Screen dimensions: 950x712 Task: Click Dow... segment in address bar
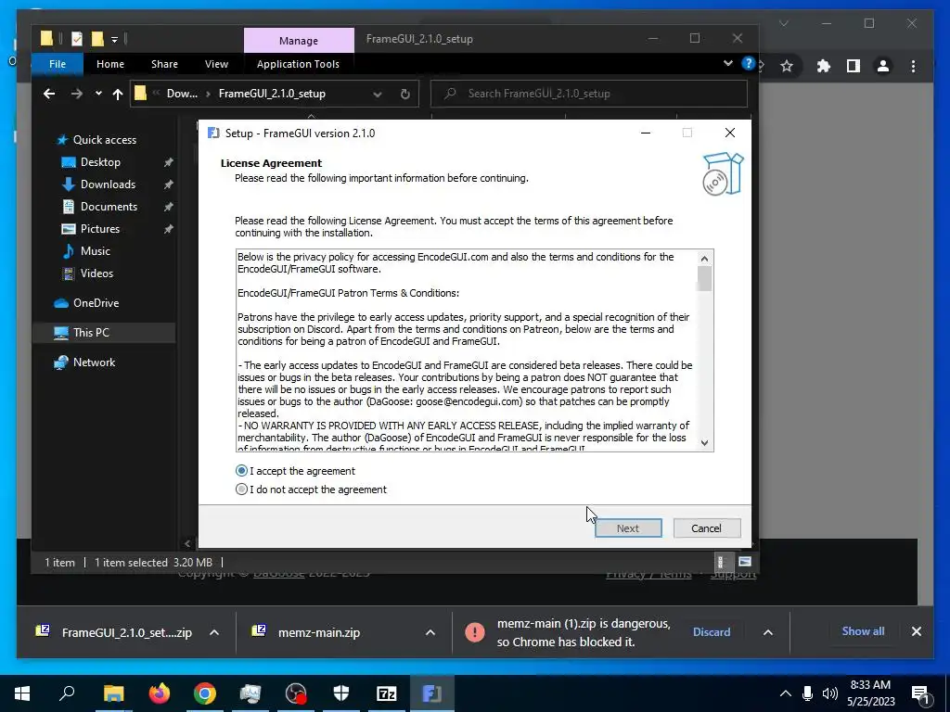point(182,94)
